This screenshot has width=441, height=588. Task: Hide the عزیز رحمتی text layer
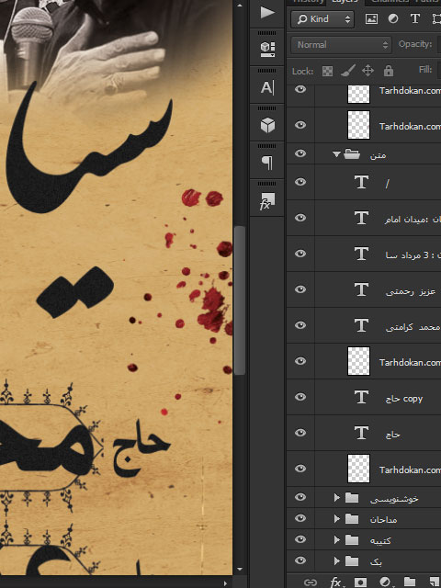(300, 289)
